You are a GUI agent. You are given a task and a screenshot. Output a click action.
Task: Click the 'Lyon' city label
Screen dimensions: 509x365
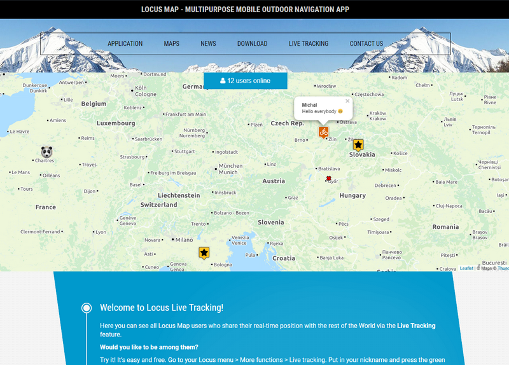(101, 232)
